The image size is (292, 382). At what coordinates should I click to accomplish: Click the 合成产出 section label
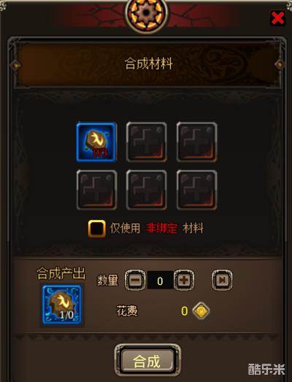61,273
